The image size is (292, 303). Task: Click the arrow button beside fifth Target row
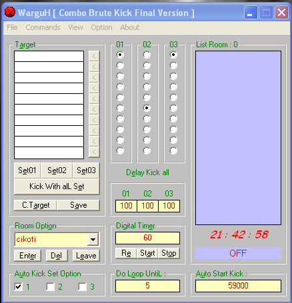click(x=94, y=99)
